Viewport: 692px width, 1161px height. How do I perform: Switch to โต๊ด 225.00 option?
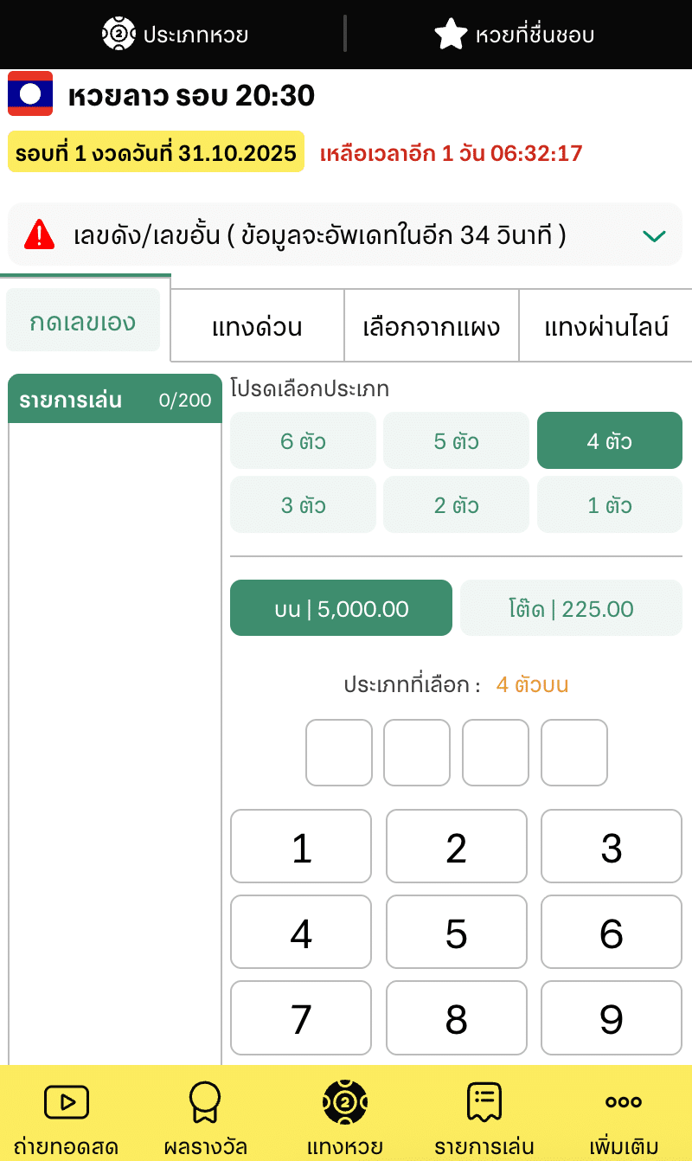571,608
